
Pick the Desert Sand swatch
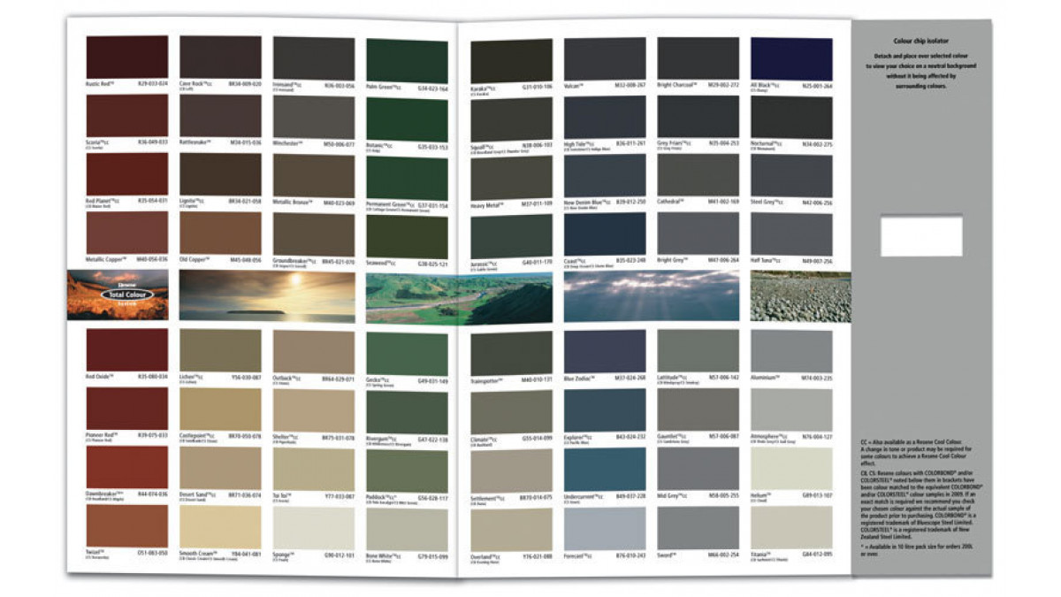point(220,469)
